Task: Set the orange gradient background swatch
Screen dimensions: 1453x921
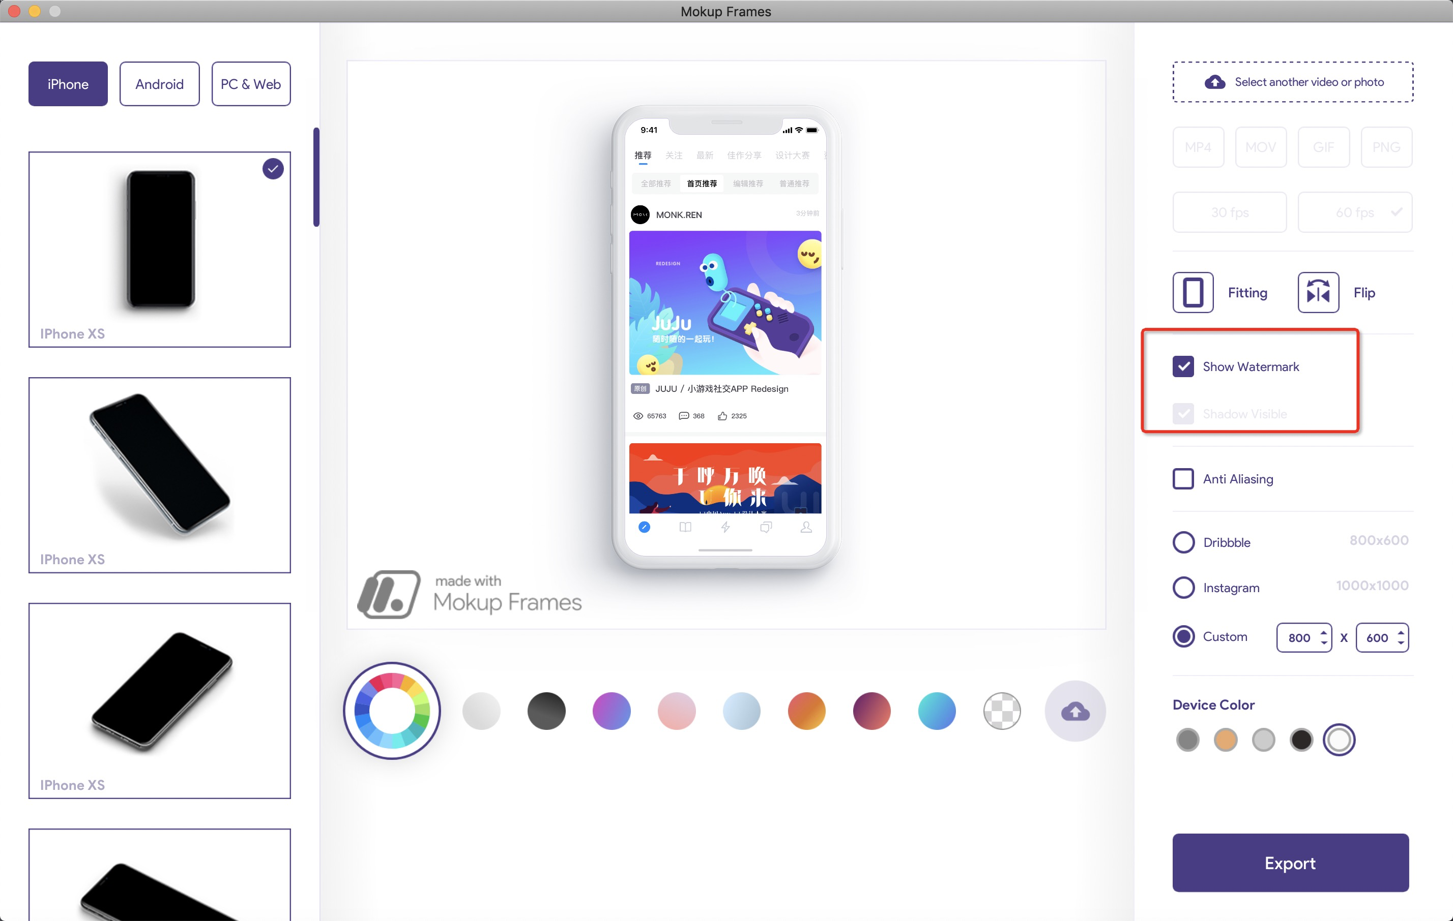Action: tap(806, 711)
